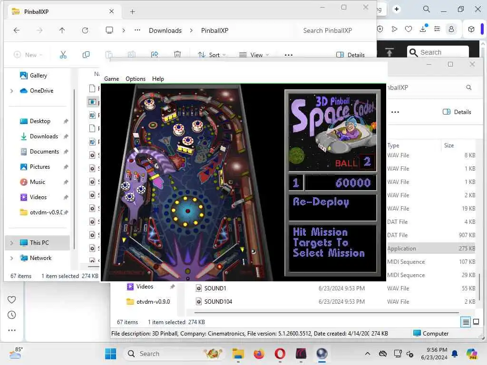Viewport: 487px width, 365px height.
Task: Open See more toolbar options in front Explorer
Action: 289,55
